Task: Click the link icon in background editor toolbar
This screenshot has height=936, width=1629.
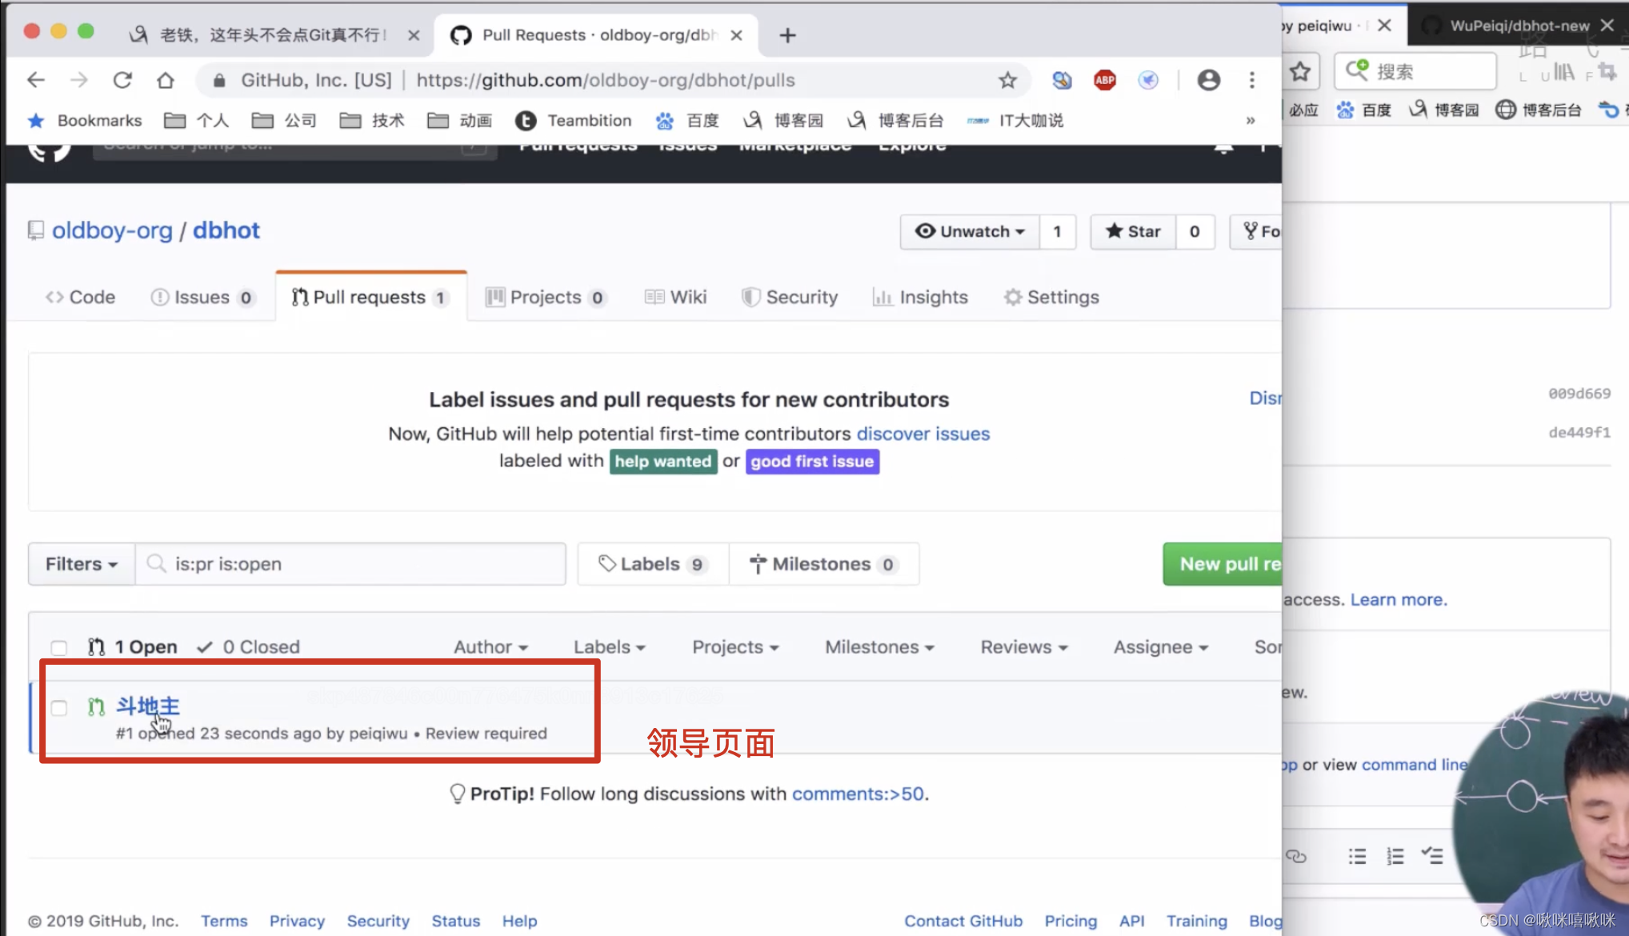Action: pos(1296,857)
